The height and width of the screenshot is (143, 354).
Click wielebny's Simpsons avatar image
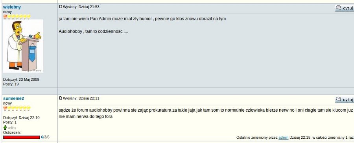(x=23, y=46)
